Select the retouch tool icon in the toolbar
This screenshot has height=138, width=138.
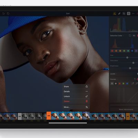pos(119,13)
